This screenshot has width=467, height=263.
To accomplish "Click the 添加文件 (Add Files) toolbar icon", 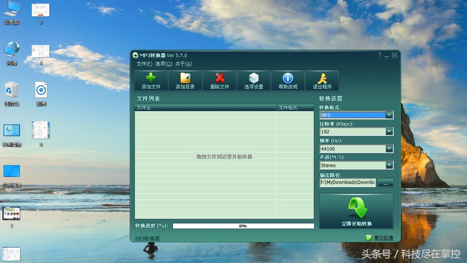I will pyautogui.click(x=151, y=80).
